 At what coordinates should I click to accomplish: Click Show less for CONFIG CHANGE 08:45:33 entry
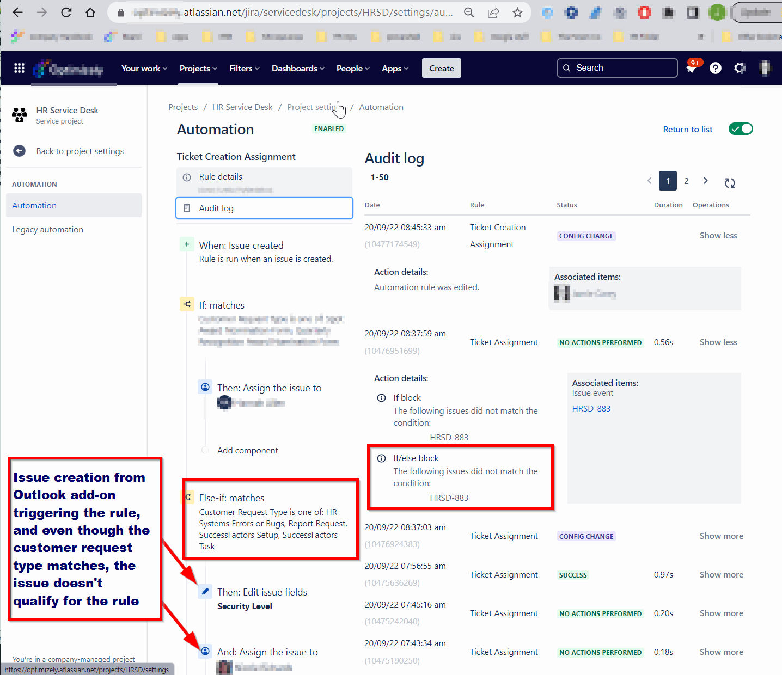pos(718,235)
